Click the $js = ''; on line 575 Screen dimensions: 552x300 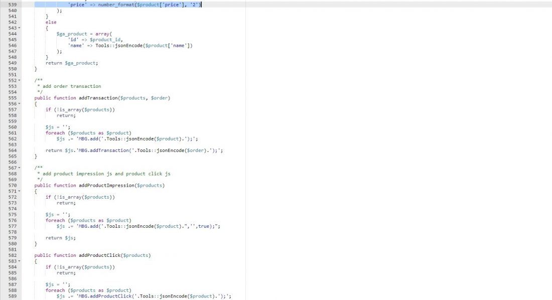pyautogui.click(x=58, y=214)
